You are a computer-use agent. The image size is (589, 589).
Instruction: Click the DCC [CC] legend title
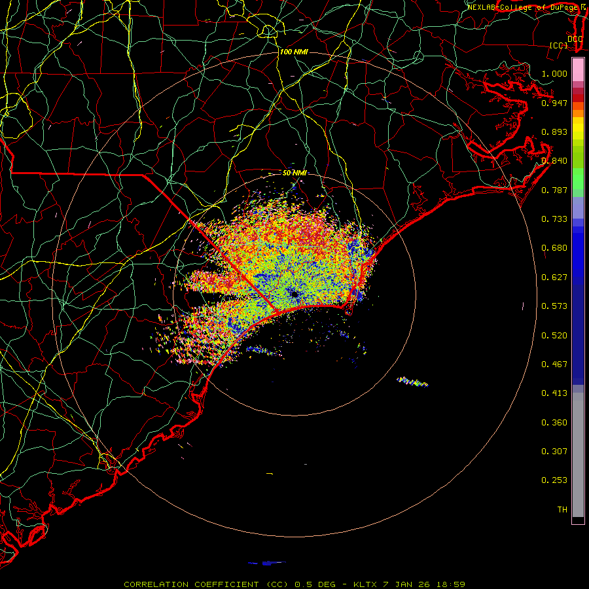click(567, 42)
